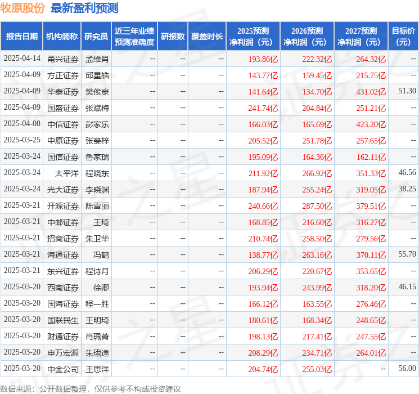This screenshot has width=419, height=394.
Task: Click the 报告日期 column header
Action: (21, 36)
